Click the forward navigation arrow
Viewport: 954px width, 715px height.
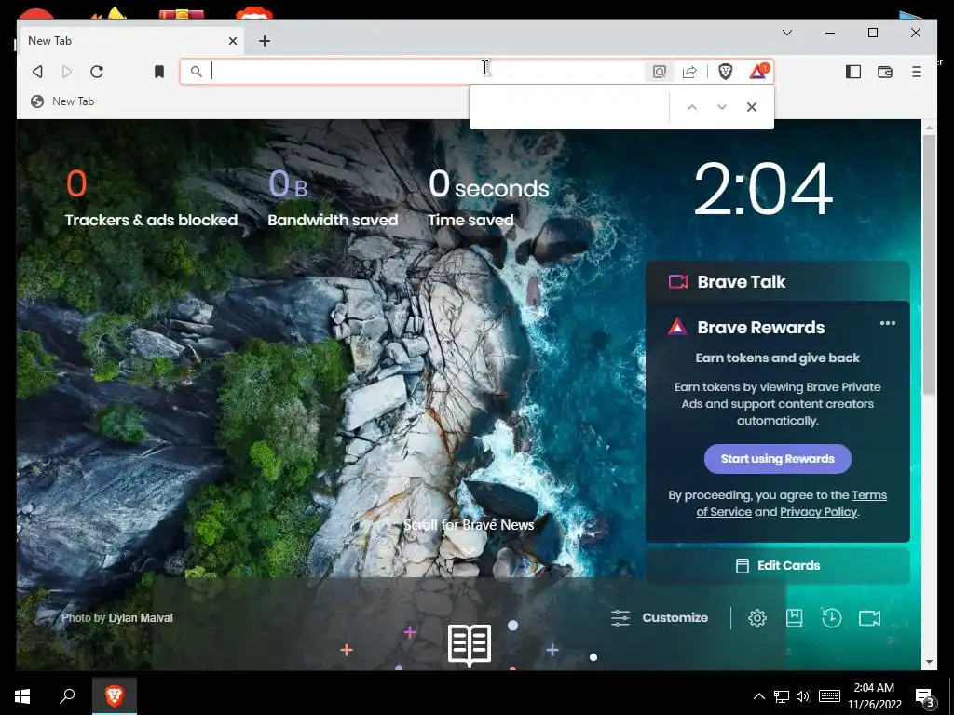[67, 72]
